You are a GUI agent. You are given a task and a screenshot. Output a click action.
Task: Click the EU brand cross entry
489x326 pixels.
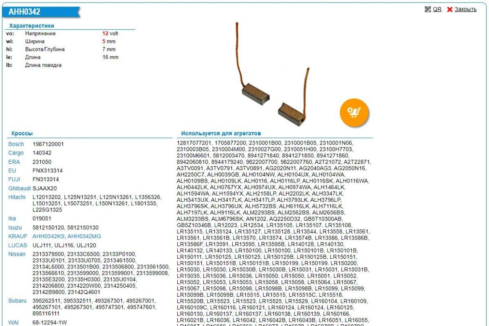[x=12, y=171]
